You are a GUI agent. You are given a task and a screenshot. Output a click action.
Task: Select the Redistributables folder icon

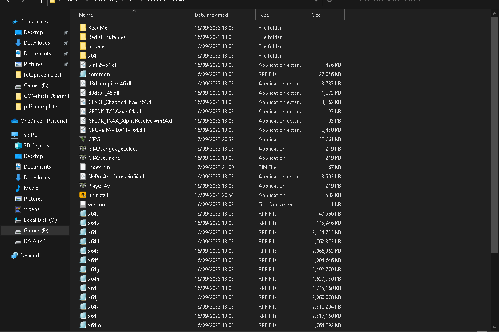83,37
